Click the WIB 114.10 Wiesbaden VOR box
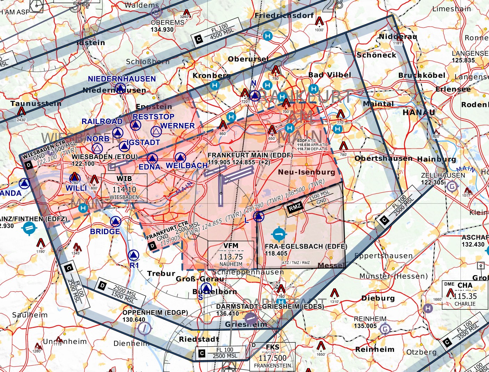Screen dimensions: 489x372 [124, 188]
